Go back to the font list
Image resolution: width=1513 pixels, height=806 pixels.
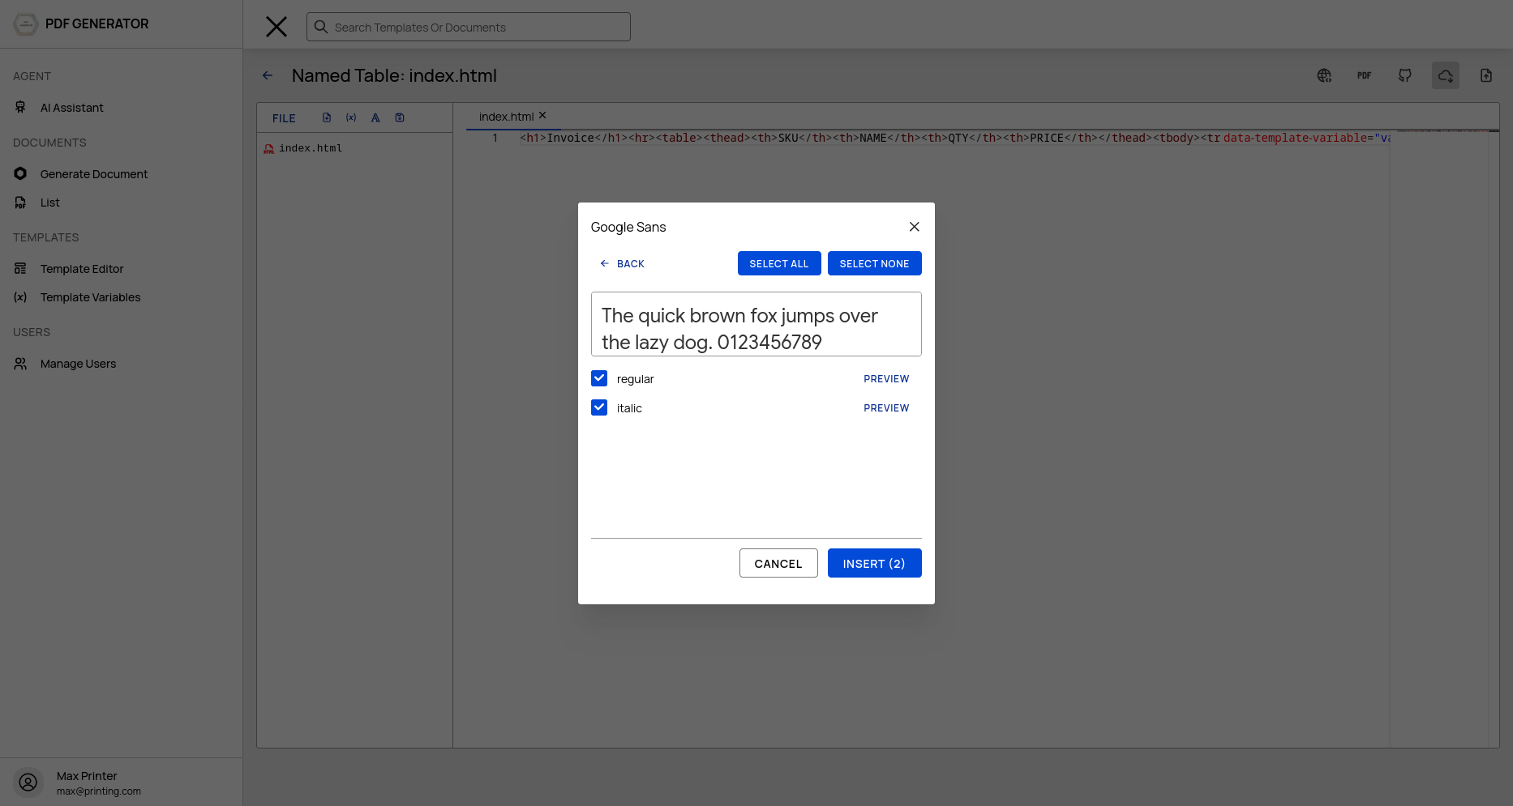[622, 263]
